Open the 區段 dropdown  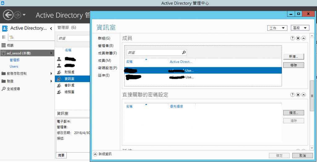click(300, 28)
